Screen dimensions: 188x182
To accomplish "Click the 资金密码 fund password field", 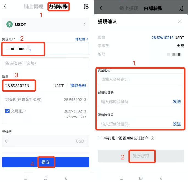I will coord(141,79).
